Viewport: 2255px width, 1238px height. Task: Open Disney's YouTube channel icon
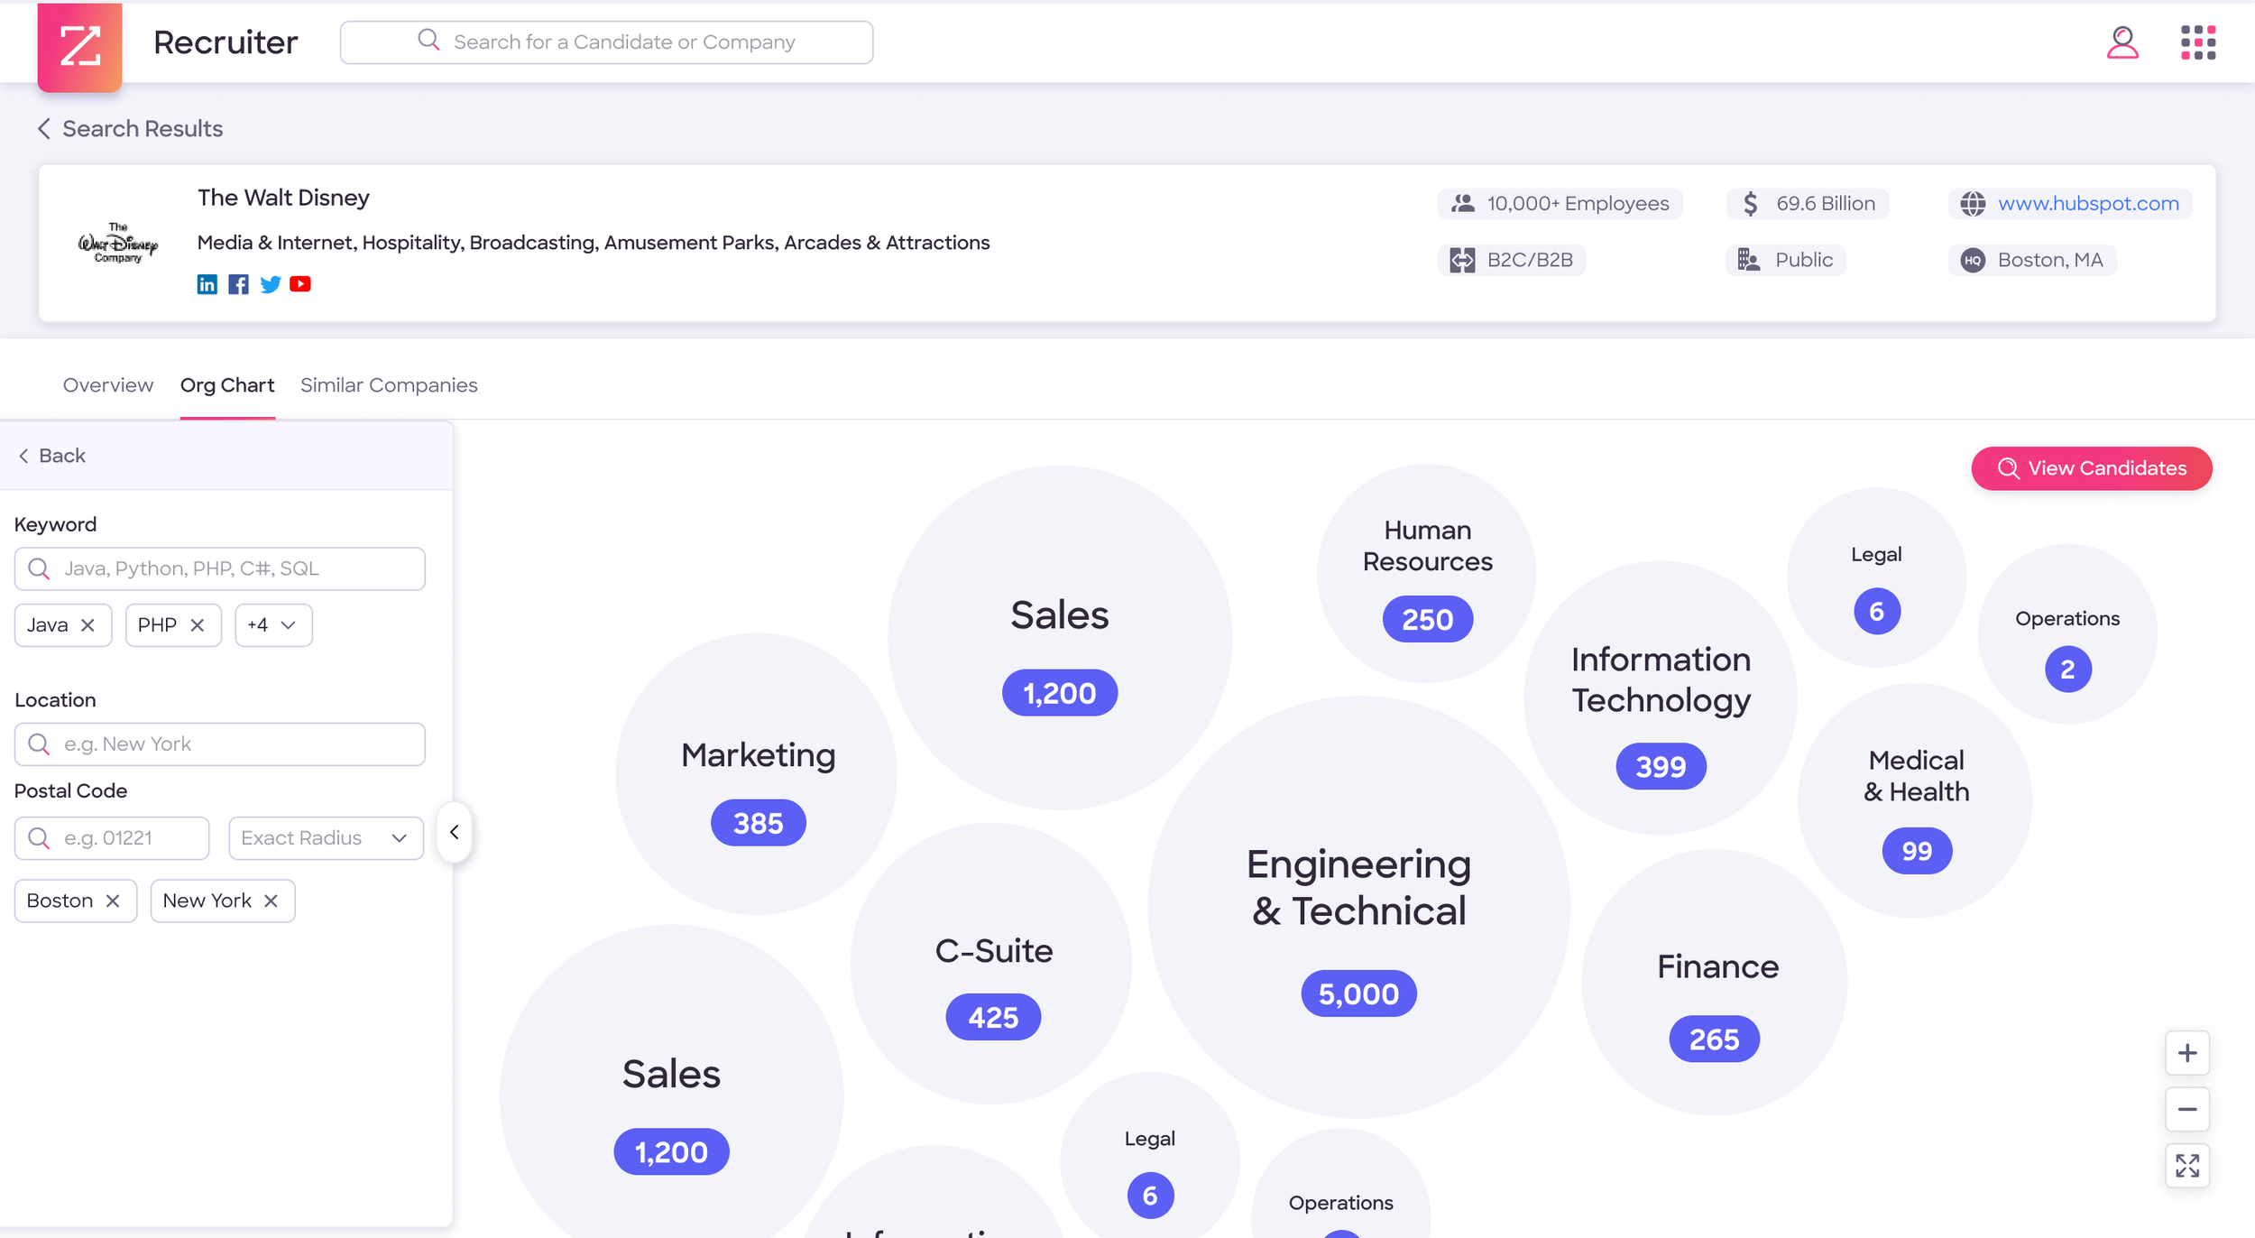click(300, 284)
